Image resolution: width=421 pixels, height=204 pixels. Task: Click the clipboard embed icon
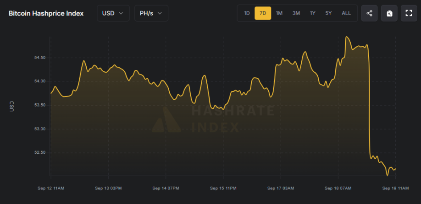tap(389, 13)
